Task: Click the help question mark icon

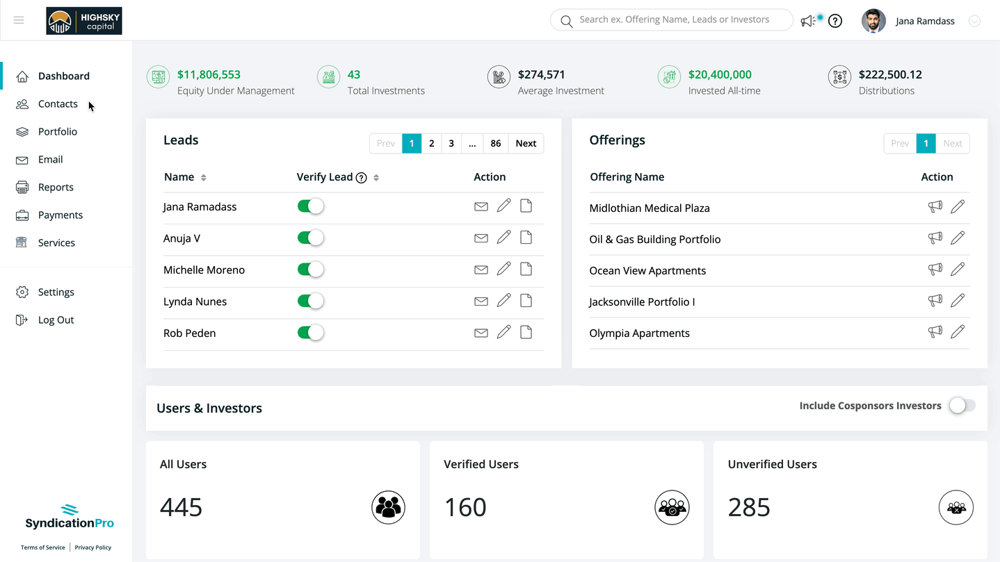Action: tap(835, 21)
